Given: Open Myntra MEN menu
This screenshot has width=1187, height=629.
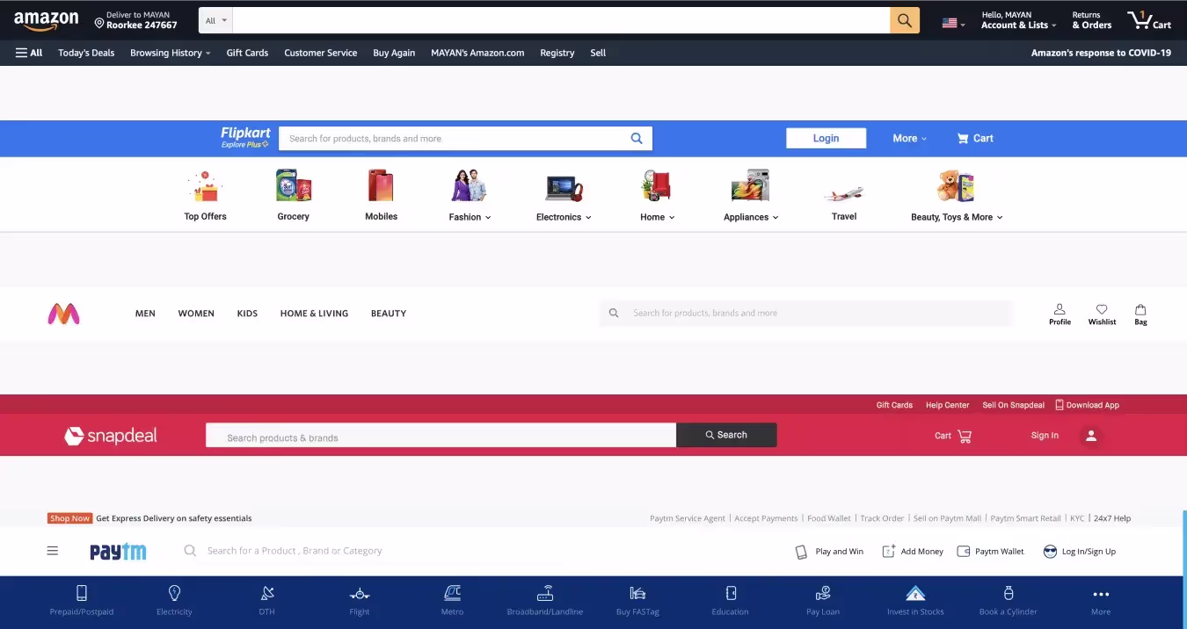Looking at the screenshot, I should [145, 314].
